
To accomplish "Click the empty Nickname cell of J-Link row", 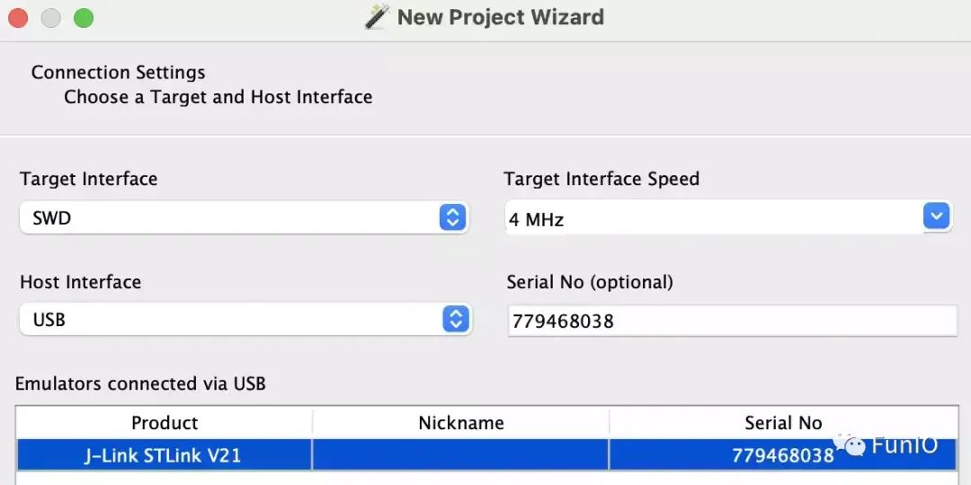I will pos(460,454).
